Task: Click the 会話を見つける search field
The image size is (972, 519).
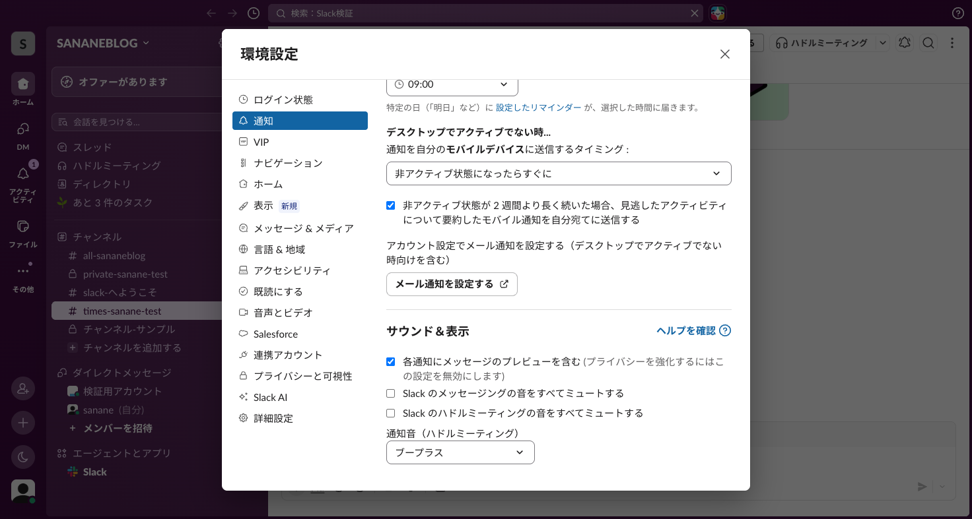Action: [137, 122]
